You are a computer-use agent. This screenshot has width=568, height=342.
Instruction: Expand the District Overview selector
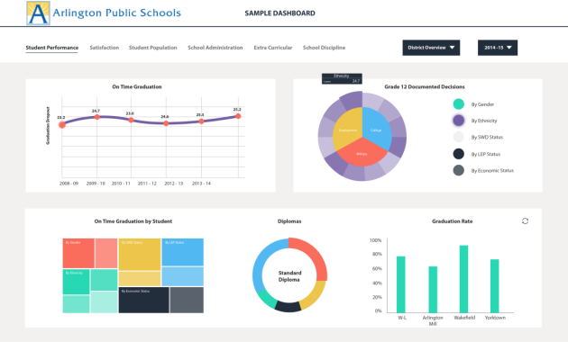431,48
